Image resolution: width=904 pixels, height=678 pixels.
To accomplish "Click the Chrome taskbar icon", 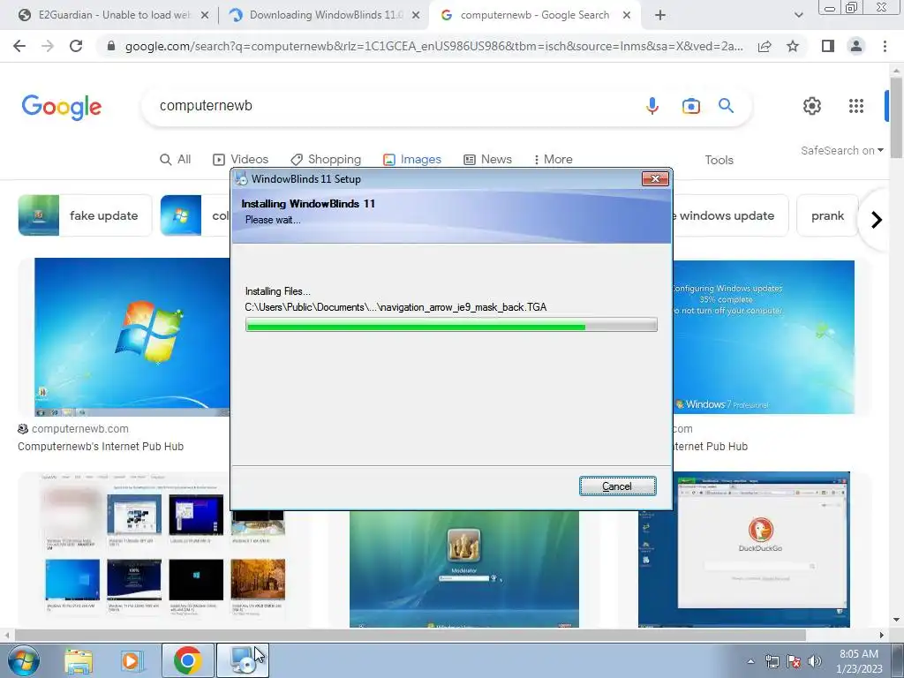I will [x=187, y=660].
